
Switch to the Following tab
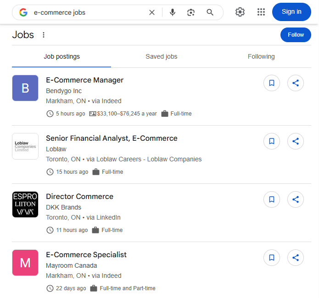pyautogui.click(x=261, y=56)
